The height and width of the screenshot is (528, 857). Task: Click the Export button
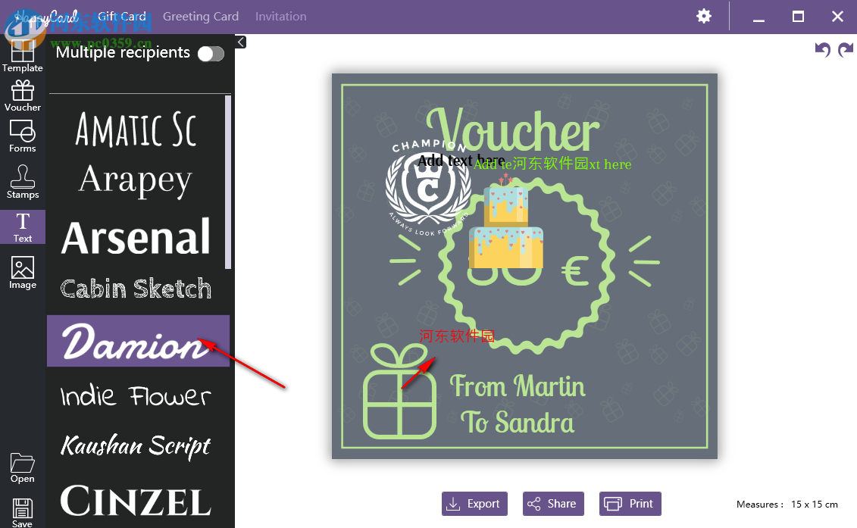(x=474, y=504)
